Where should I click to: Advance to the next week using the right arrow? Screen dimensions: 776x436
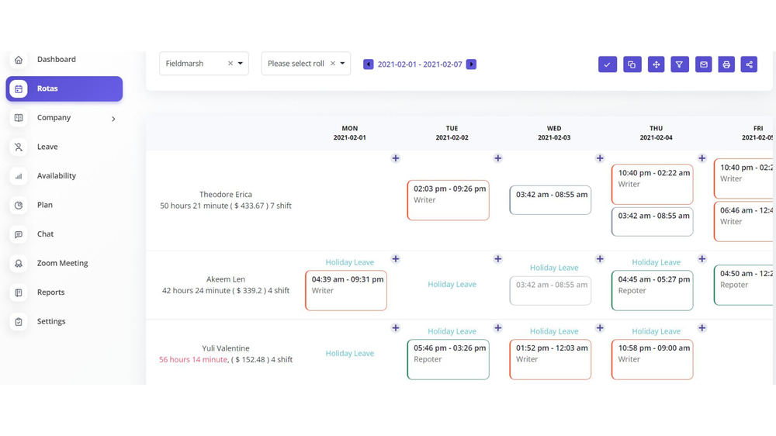(x=471, y=64)
